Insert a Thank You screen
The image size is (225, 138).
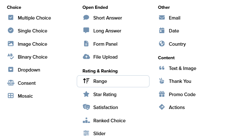[x=180, y=81]
